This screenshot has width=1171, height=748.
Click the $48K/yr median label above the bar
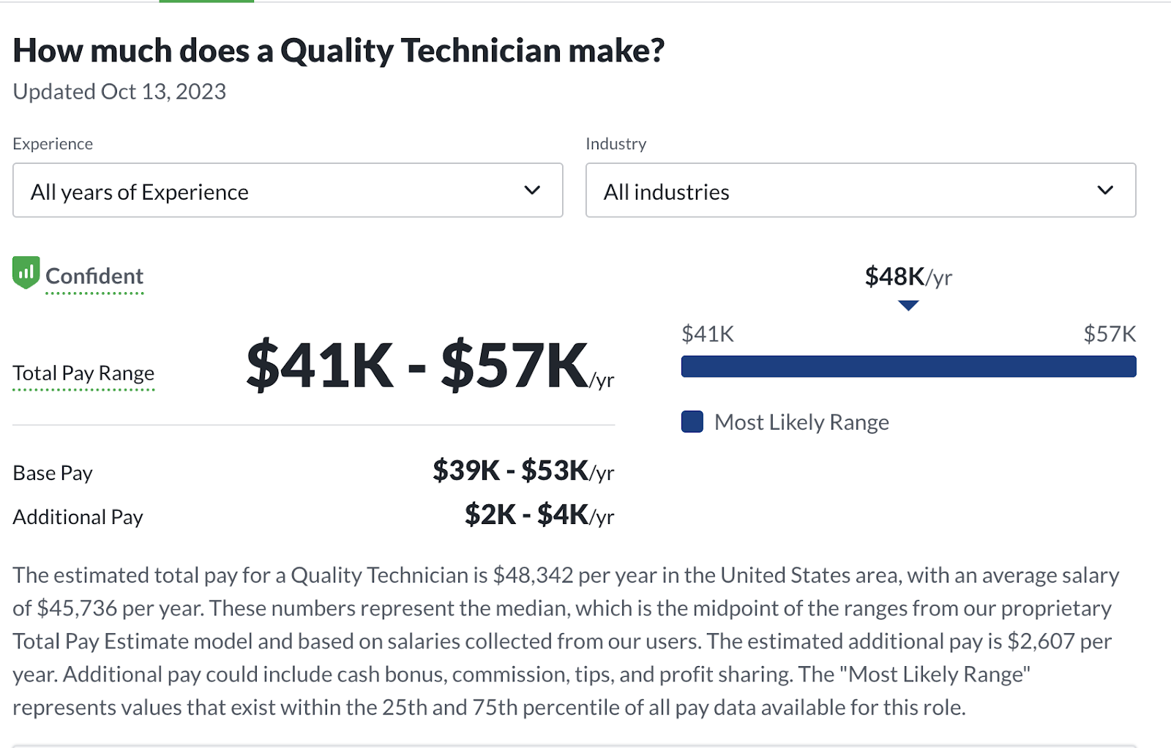click(908, 277)
